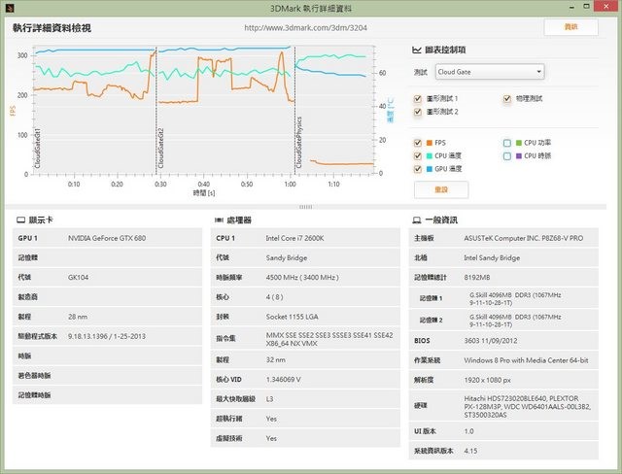Uncheck the GPU temperature checkbox
Screen dimensions: 622x474
(x=417, y=169)
